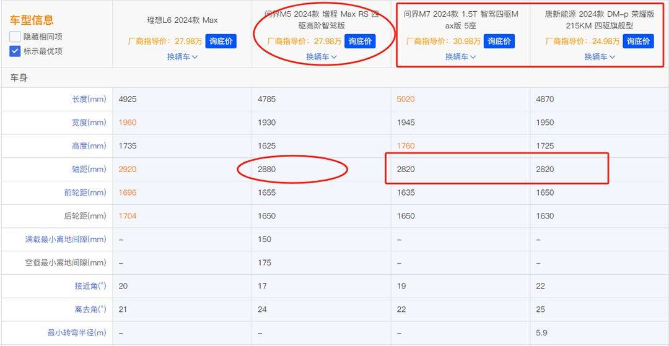
Task: Open 换辆车 dropdown under 唐新能源
Action: [x=600, y=57]
